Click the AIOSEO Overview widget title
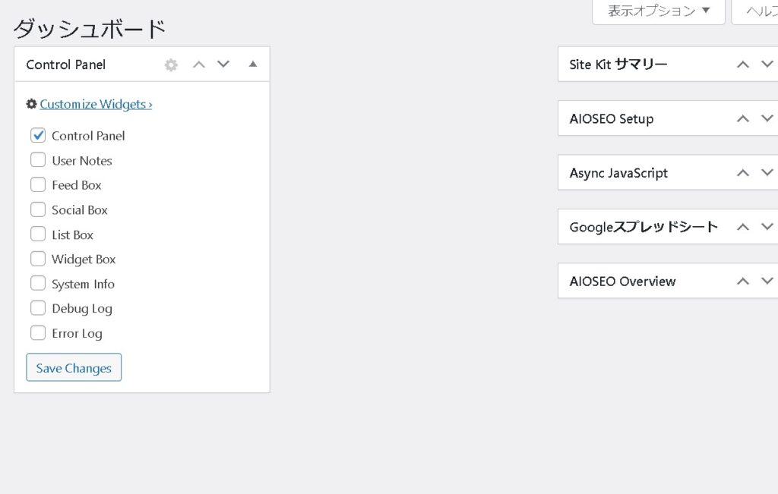The image size is (778, 494). tap(622, 282)
